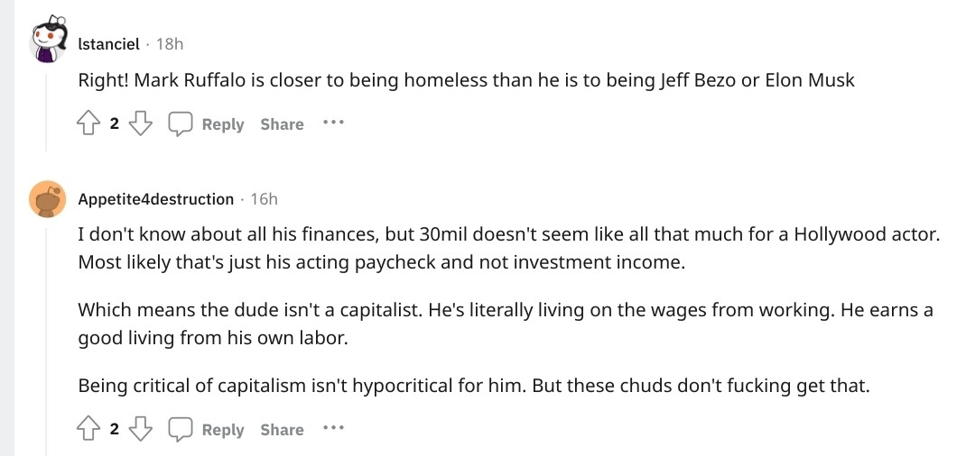The width and height of the screenshot is (966, 456).
Task: Downvote lstanciel's comment
Action: 140,124
